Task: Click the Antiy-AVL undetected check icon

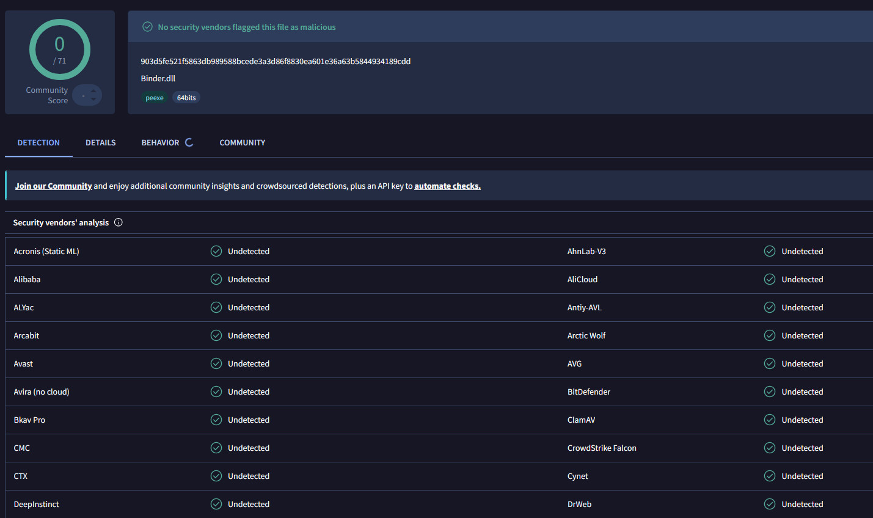Action: tap(770, 307)
